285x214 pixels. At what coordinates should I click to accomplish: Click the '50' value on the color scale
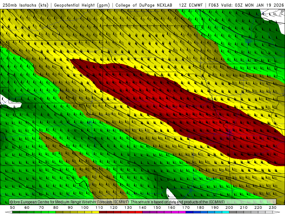12,208
